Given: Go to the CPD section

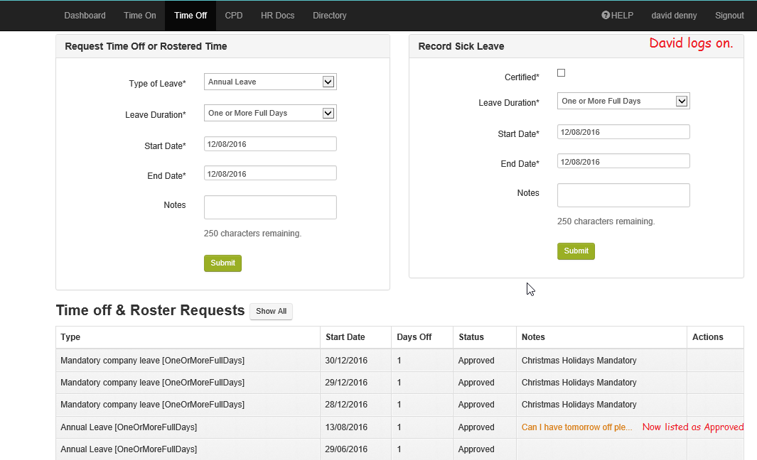Looking at the screenshot, I should click(x=234, y=16).
